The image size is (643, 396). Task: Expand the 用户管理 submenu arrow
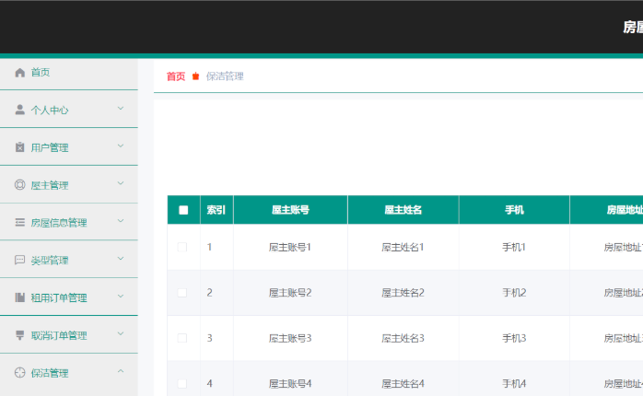[x=121, y=146]
